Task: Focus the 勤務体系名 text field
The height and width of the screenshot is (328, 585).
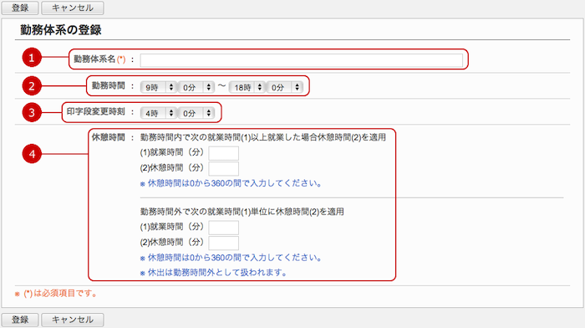Action: pos(302,60)
